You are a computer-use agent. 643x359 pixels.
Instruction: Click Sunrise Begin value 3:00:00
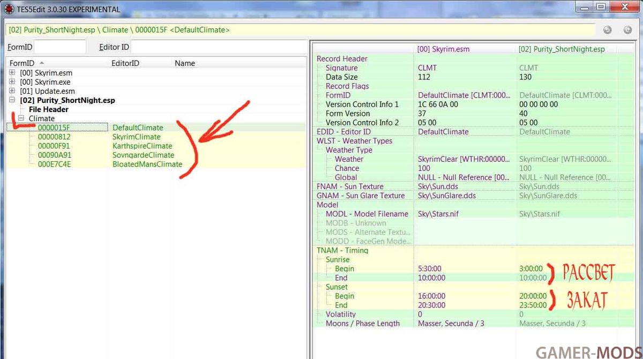(530, 268)
